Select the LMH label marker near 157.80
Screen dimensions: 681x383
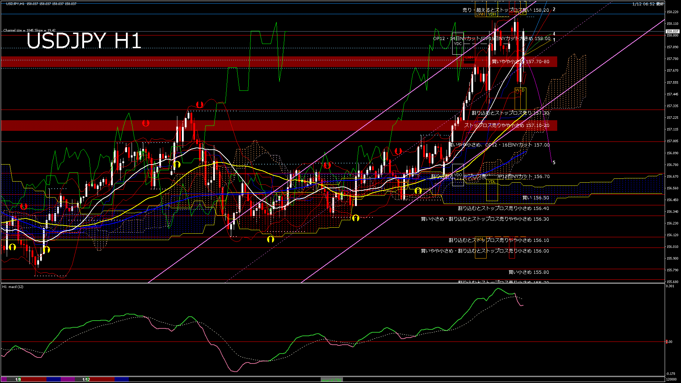[469, 57]
